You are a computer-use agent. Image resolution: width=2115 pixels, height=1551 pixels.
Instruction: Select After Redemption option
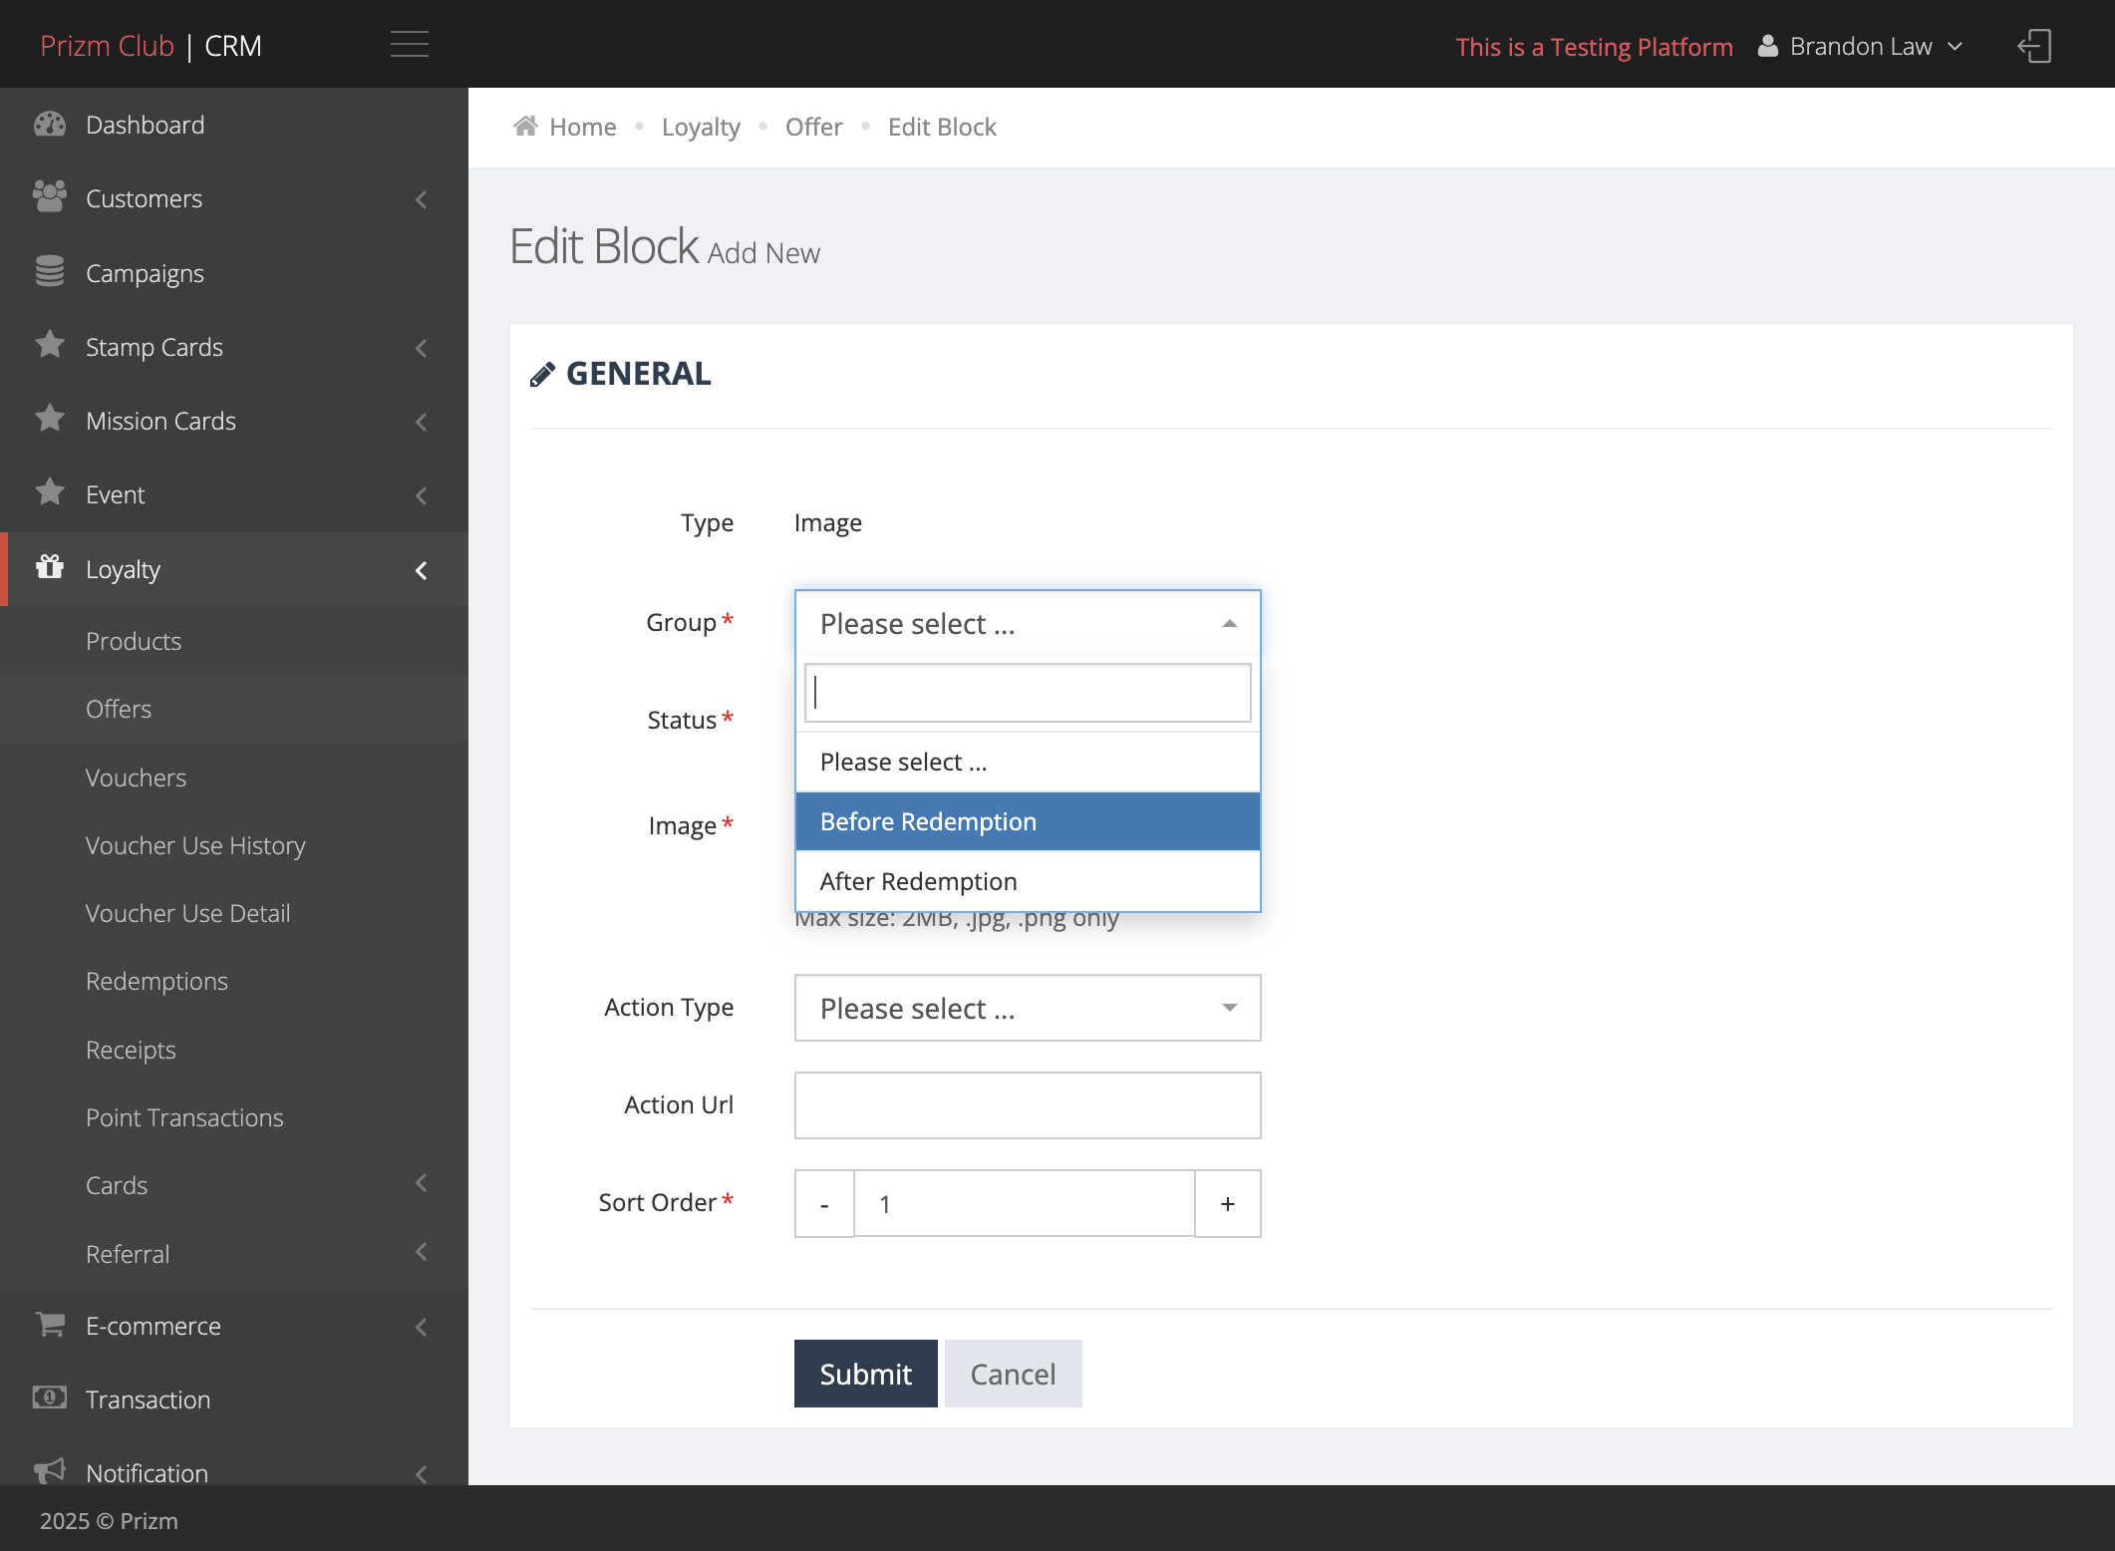coord(1028,881)
